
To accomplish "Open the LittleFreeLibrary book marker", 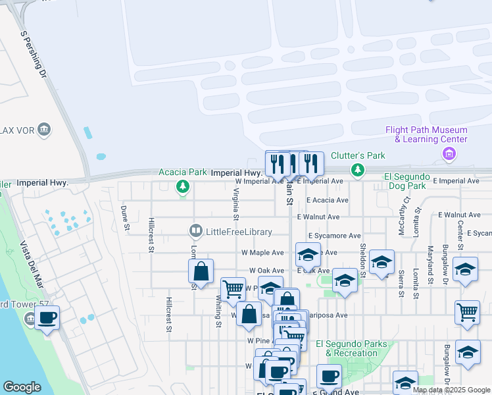I will (x=196, y=231).
